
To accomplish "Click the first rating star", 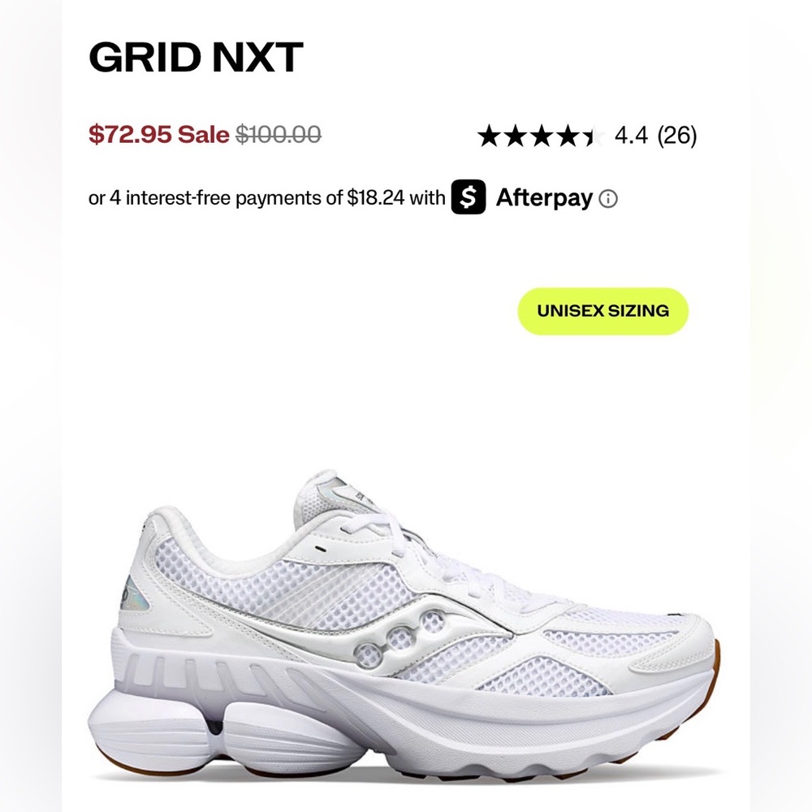I will click(x=489, y=136).
